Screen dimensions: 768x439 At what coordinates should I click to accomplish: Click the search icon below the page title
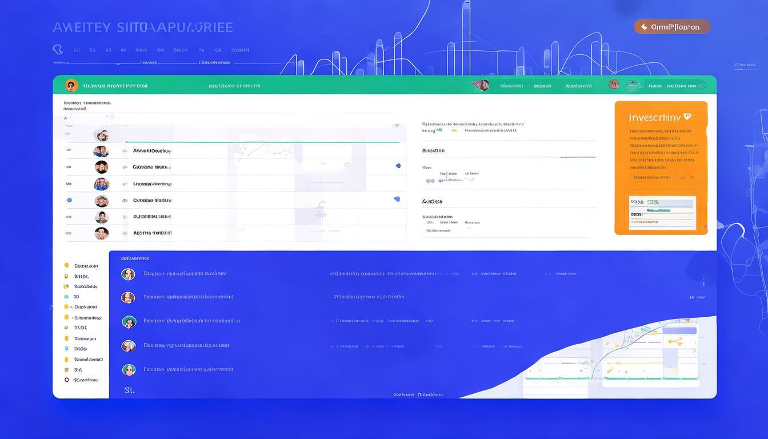pyautogui.click(x=58, y=50)
